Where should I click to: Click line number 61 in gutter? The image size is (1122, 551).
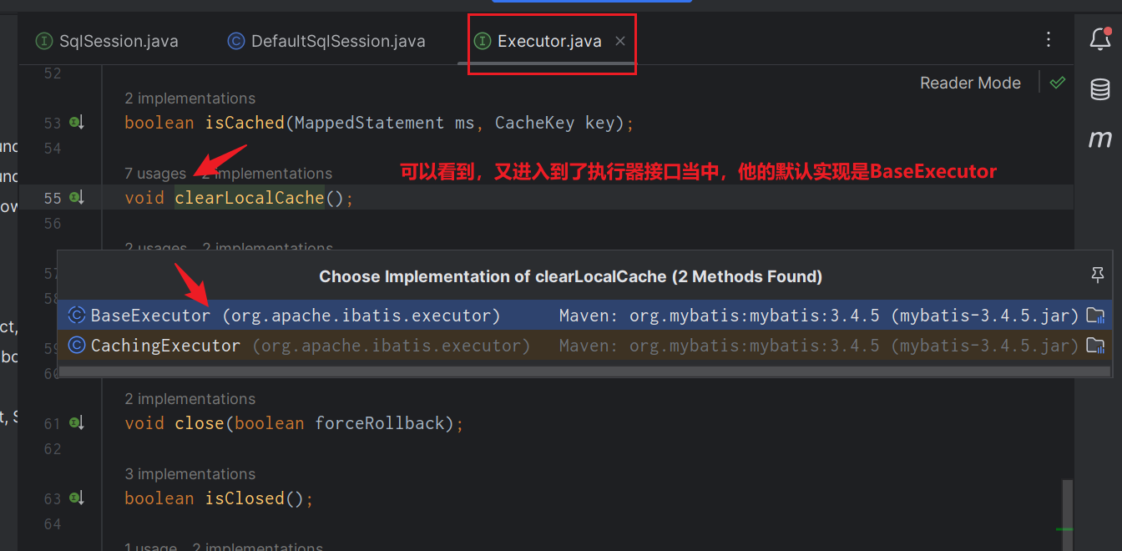pos(53,423)
